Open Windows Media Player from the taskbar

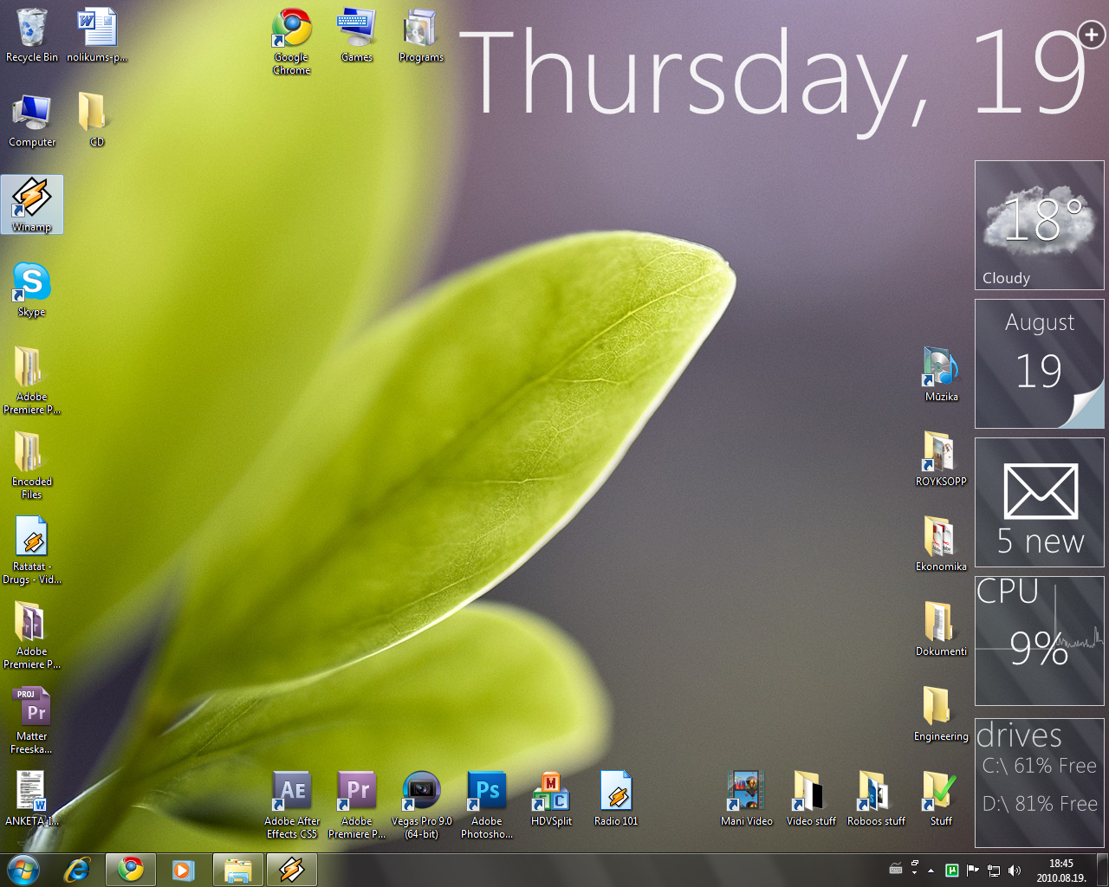coord(183,870)
